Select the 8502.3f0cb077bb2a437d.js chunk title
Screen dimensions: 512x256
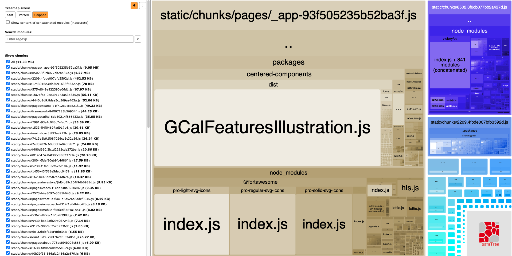[470, 7]
